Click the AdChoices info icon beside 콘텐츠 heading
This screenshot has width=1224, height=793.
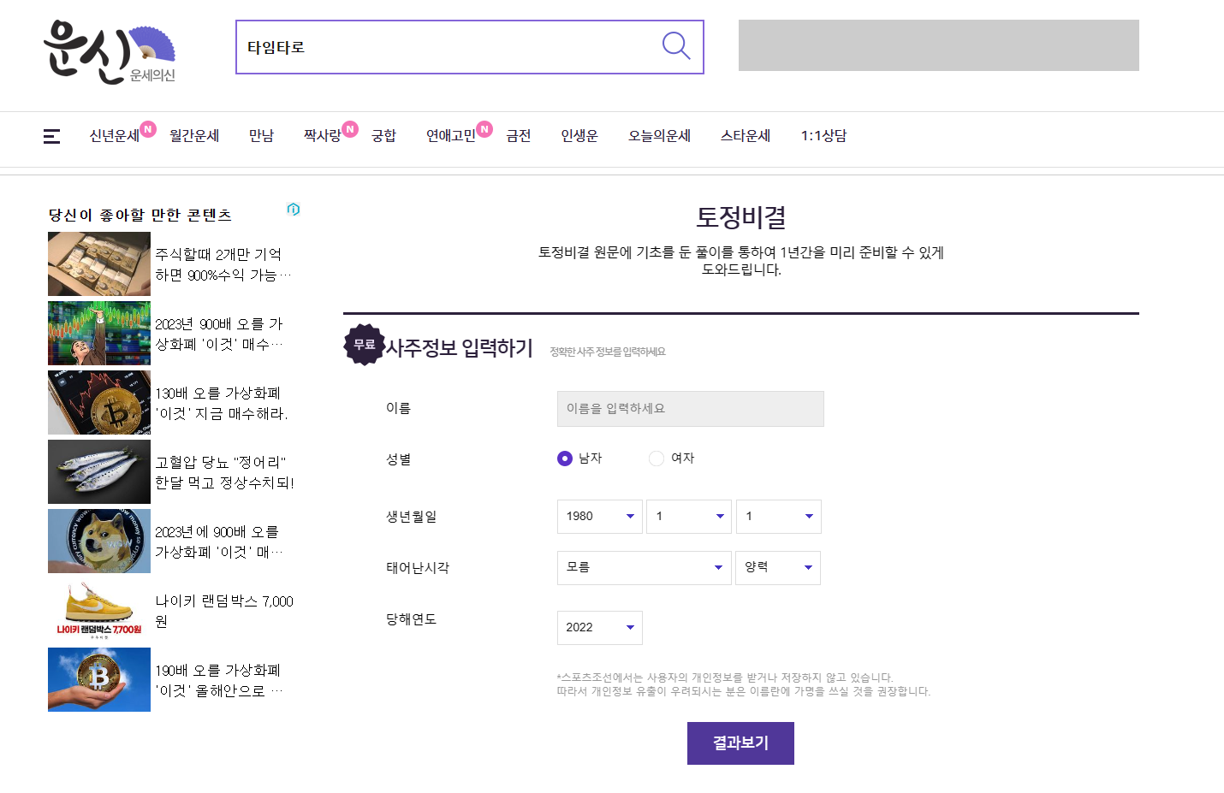coord(294,209)
